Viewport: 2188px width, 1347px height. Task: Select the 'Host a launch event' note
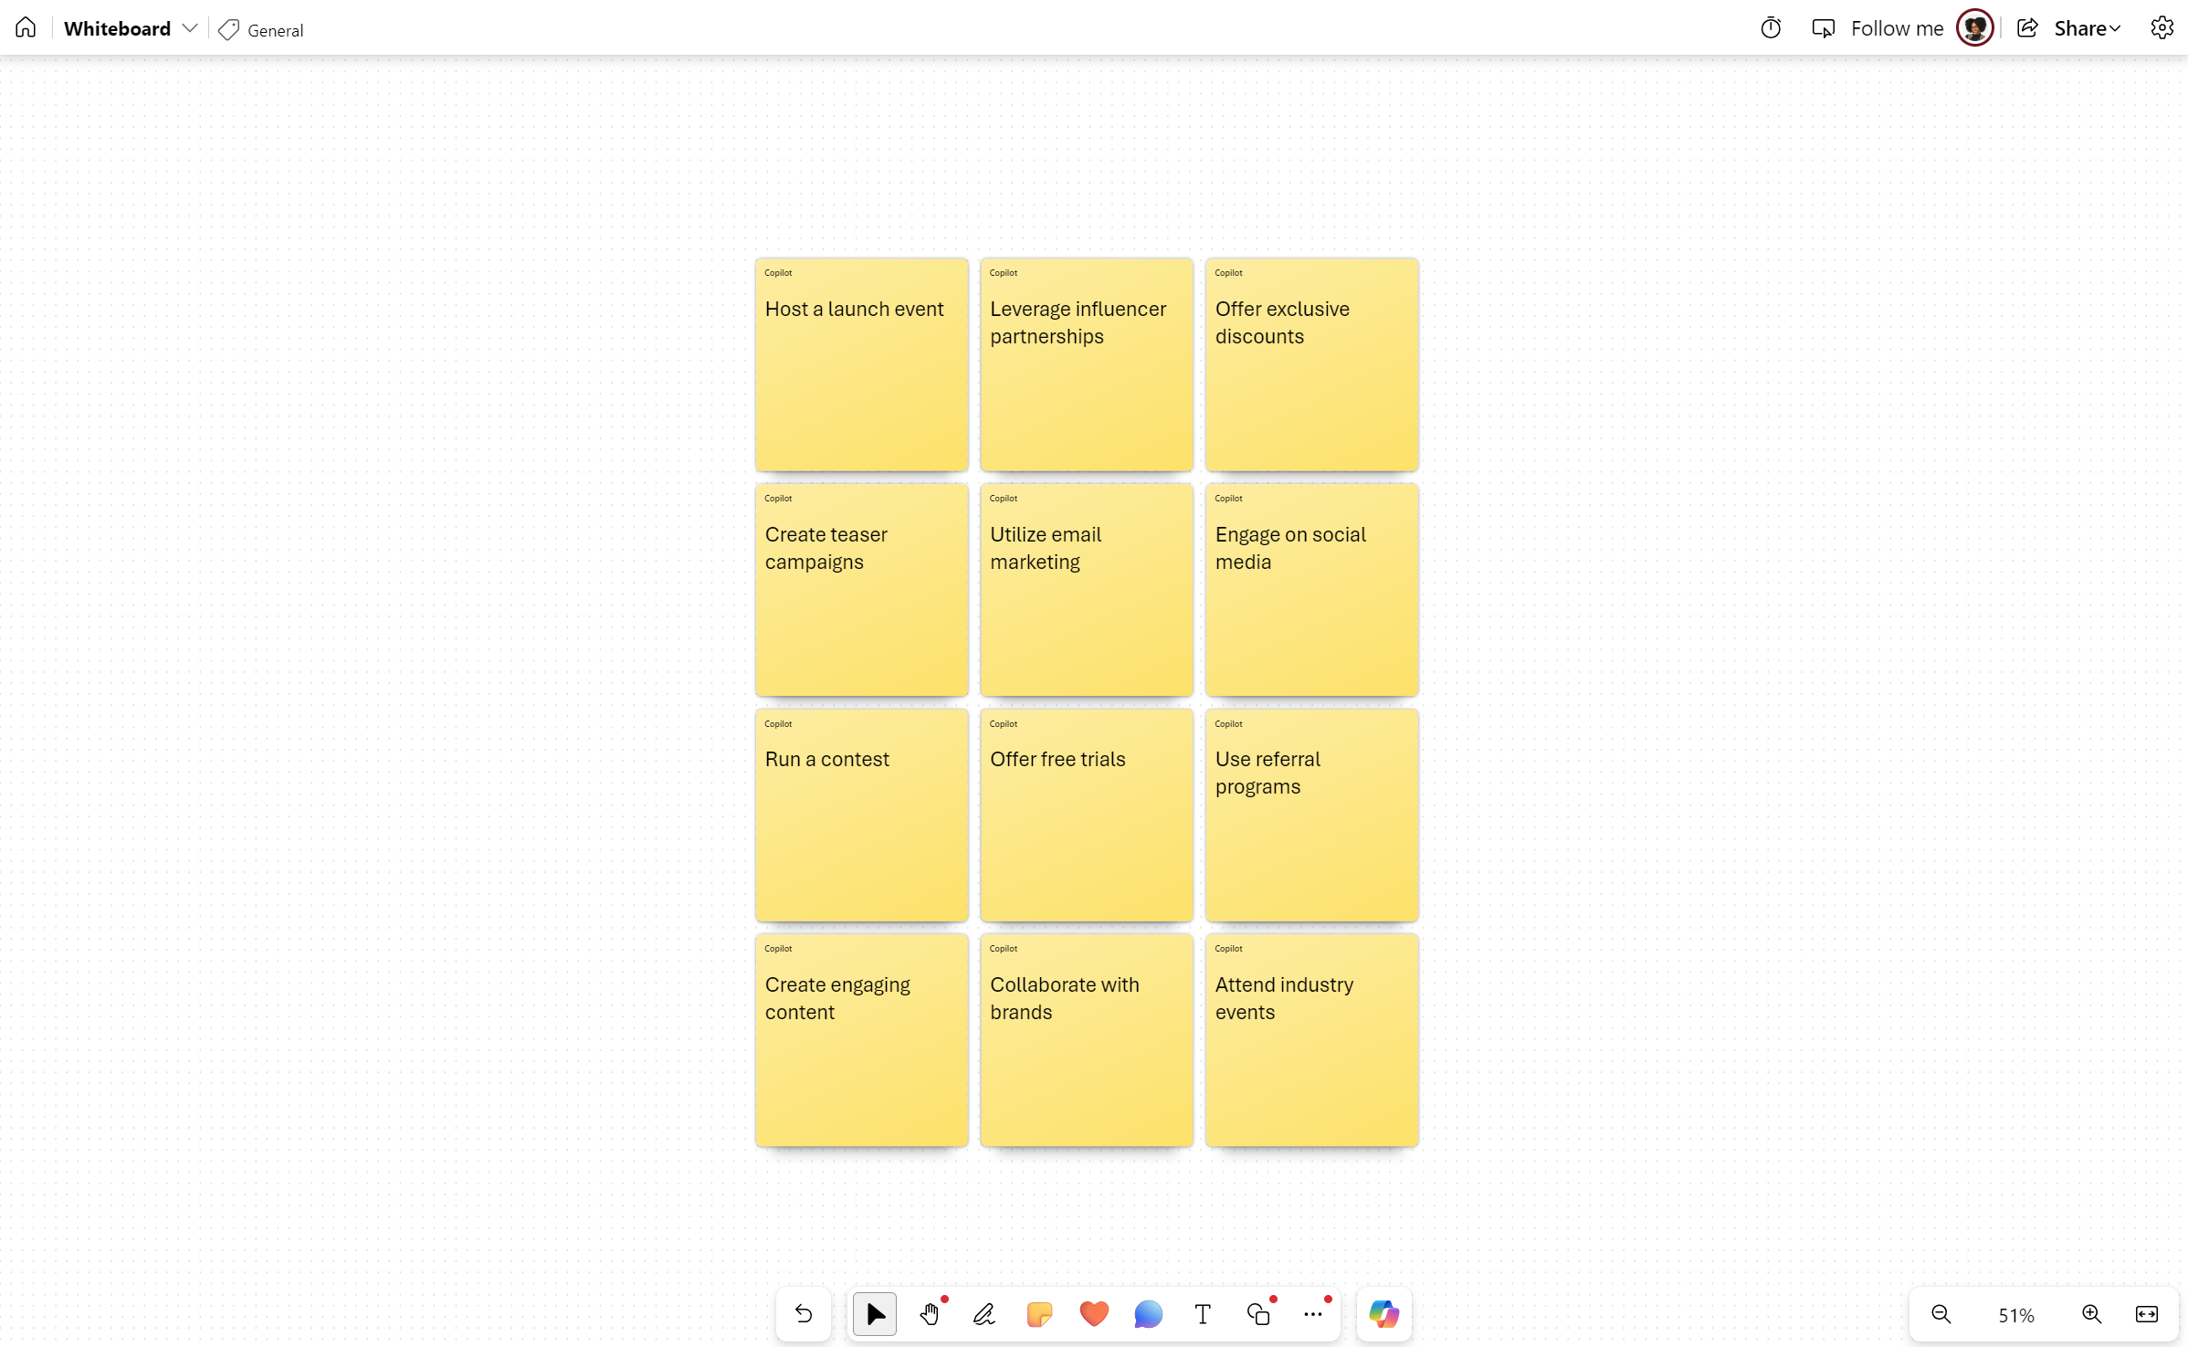[x=861, y=364]
